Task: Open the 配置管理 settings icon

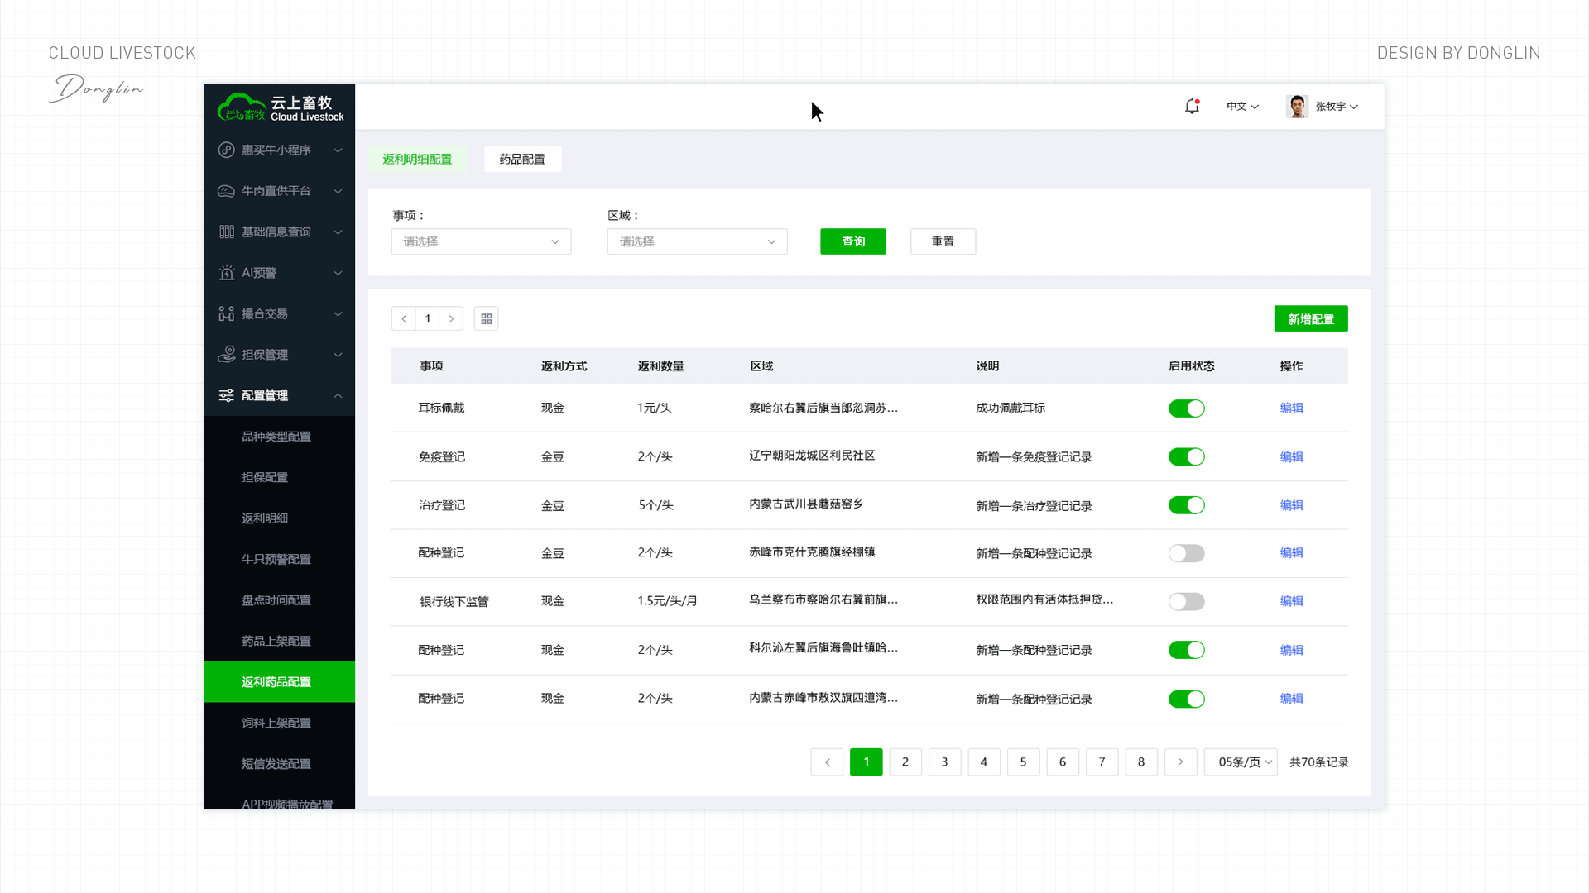Action: pos(226,395)
